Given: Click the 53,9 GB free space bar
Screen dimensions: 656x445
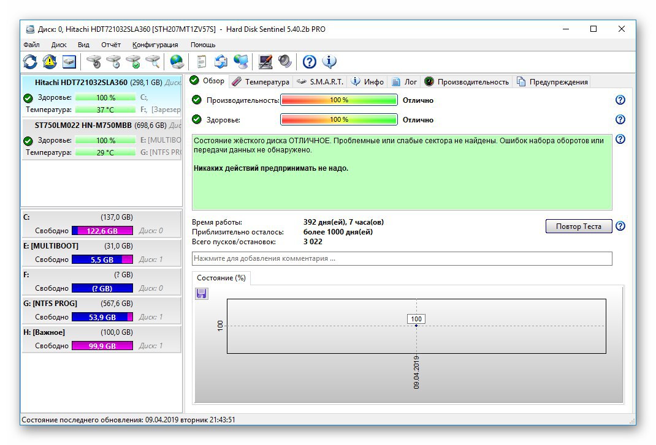Looking at the screenshot, I should pyautogui.click(x=102, y=317).
